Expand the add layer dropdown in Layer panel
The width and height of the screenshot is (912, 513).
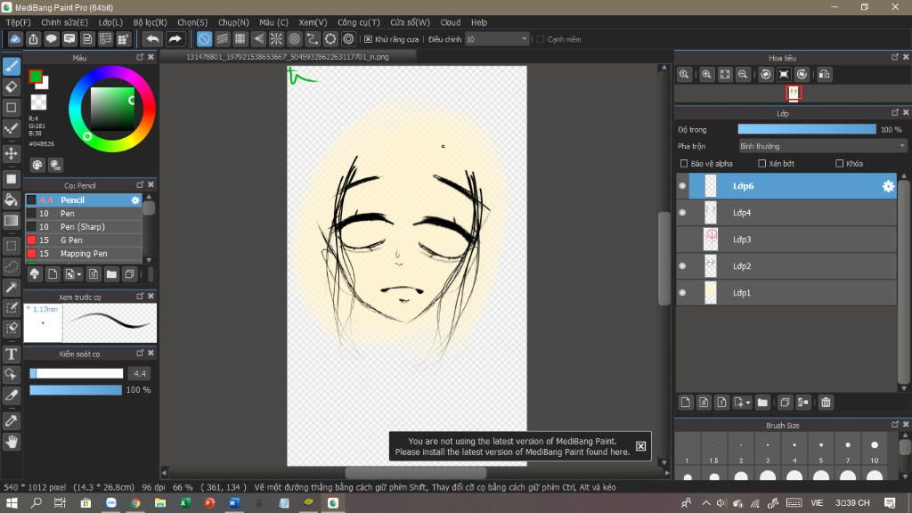coord(748,403)
